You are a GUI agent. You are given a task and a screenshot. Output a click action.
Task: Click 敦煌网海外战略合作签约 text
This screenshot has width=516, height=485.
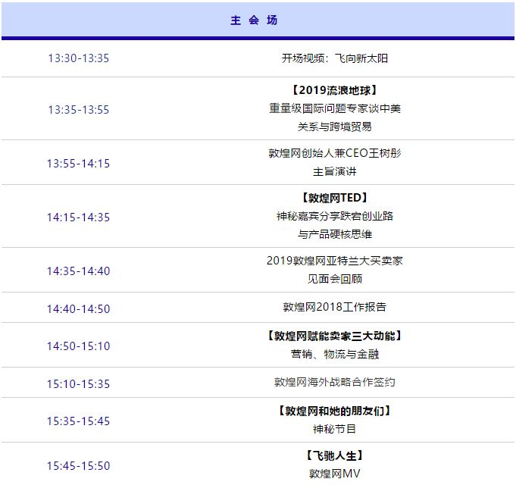click(335, 382)
